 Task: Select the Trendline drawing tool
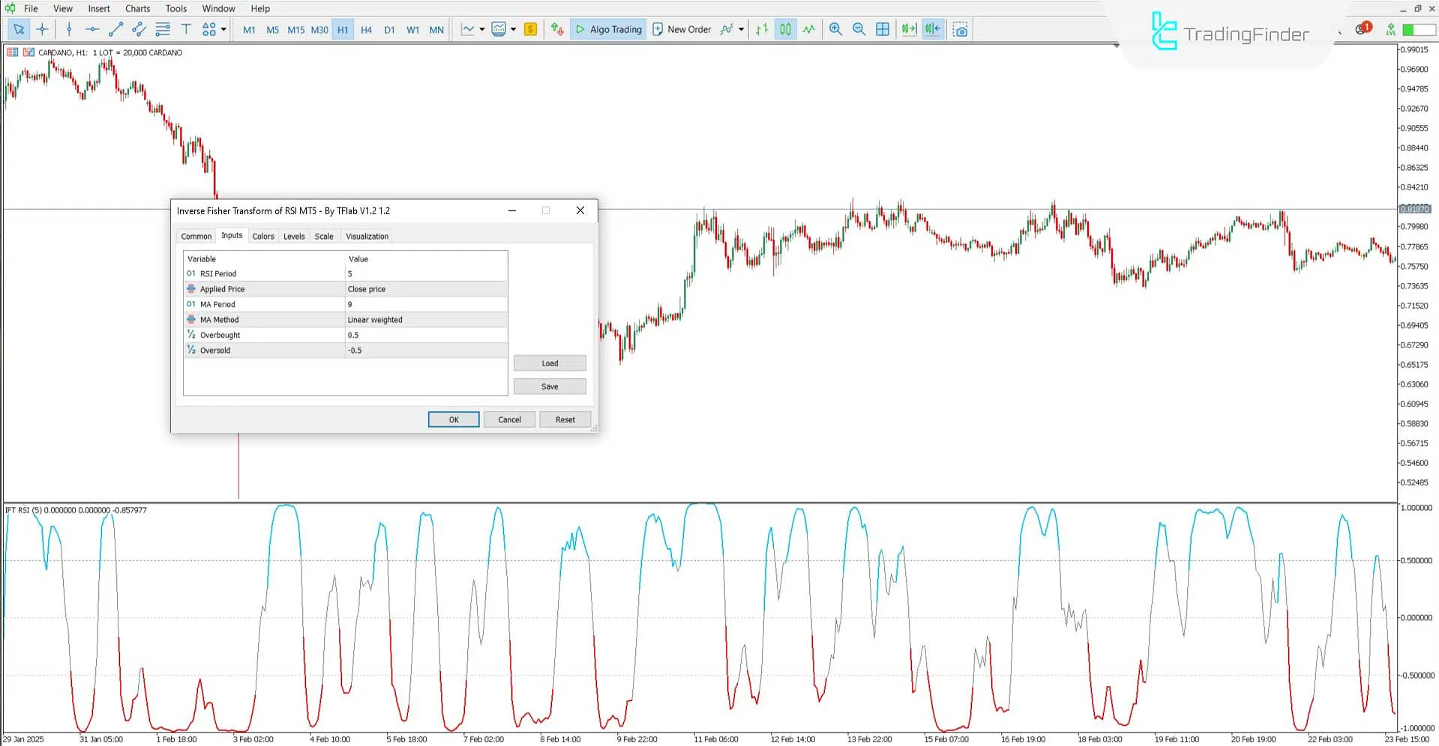click(x=115, y=29)
